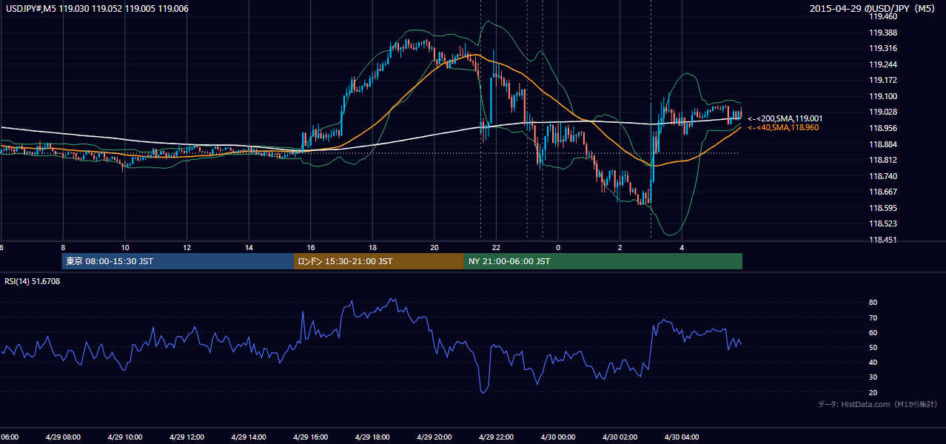Click price axis value 119.460

point(882,16)
